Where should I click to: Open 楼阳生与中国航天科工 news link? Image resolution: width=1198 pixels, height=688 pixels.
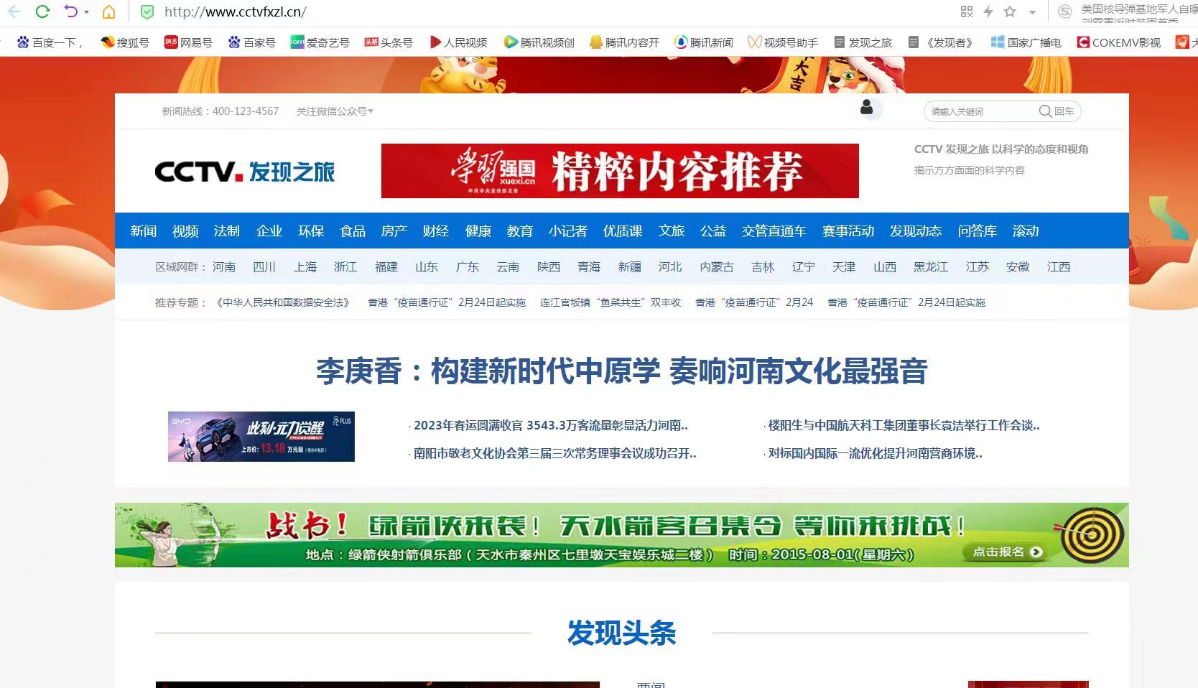point(904,425)
